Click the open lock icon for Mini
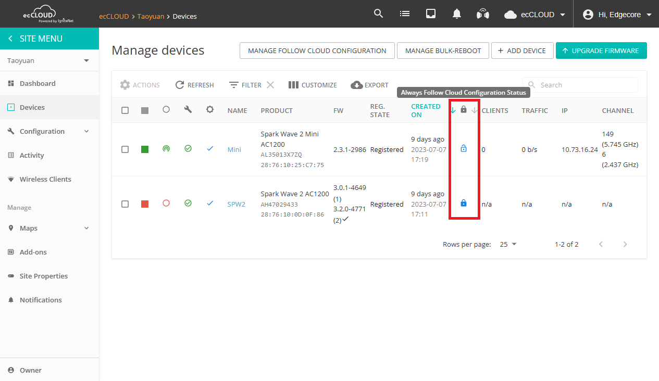This screenshot has height=381, width=659. pyautogui.click(x=464, y=149)
